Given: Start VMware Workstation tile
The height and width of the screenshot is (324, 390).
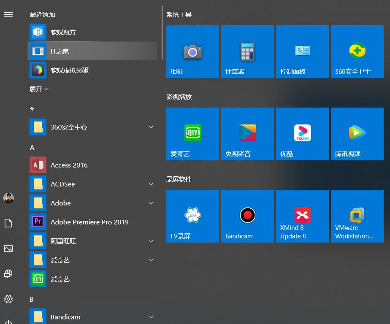Looking at the screenshot, I should (x=357, y=216).
